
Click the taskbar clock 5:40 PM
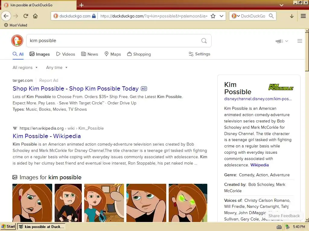299,227
